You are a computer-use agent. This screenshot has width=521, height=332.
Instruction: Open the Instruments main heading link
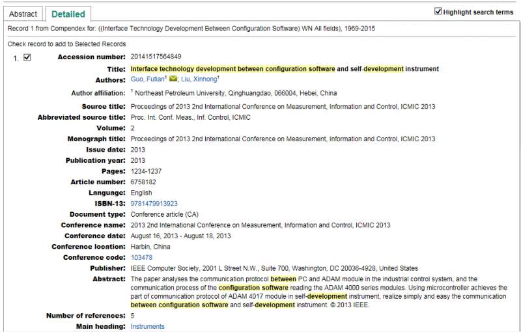(148, 326)
